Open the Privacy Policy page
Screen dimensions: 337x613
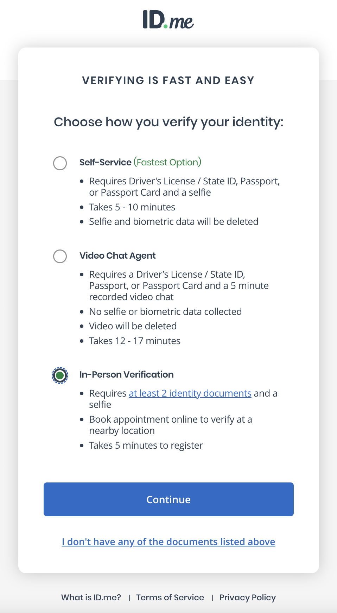pyautogui.click(x=247, y=597)
